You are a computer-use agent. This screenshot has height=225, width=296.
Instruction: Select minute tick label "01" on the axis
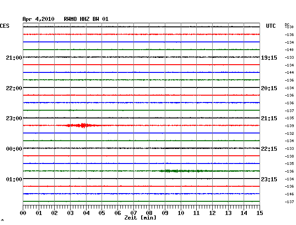[39, 213]
